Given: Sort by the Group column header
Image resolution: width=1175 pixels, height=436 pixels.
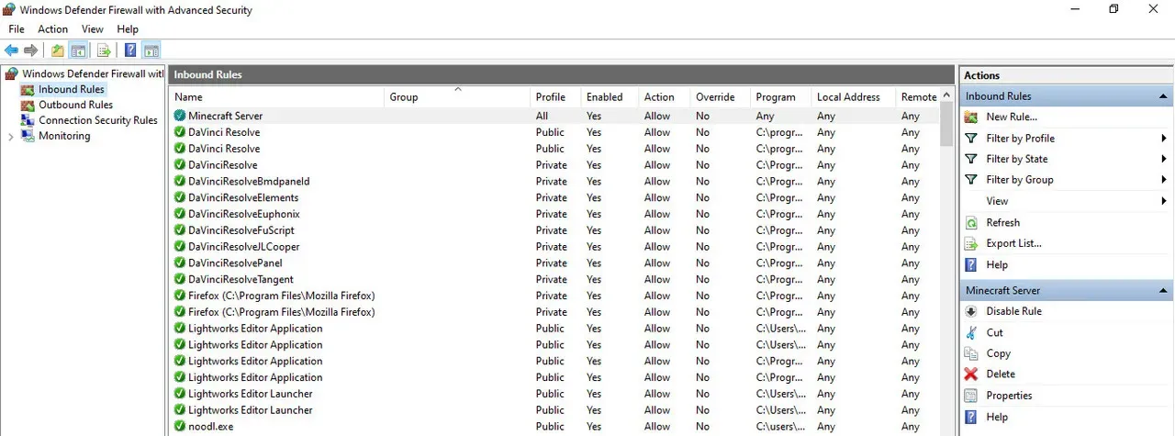Looking at the screenshot, I should pyautogui.click(x=457, y=97).
